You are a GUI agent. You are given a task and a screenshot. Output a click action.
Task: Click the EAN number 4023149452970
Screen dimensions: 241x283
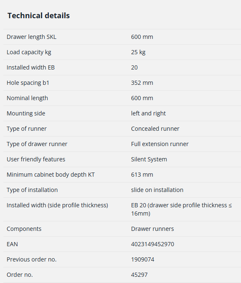pyautogui.click(x=153, y=244)
